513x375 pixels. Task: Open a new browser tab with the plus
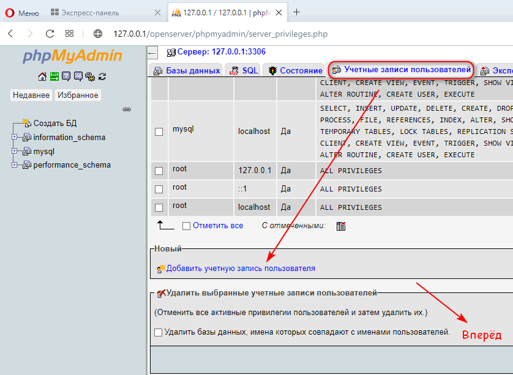pos(296,12)
